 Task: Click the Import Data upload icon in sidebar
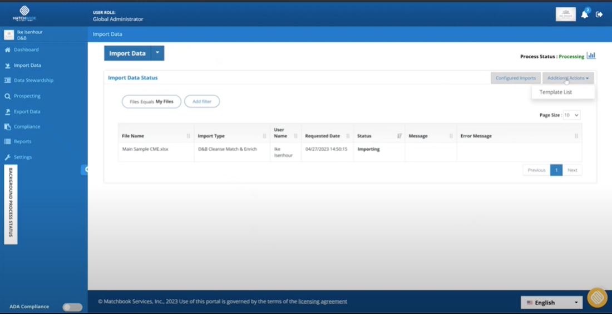point(7,66)
